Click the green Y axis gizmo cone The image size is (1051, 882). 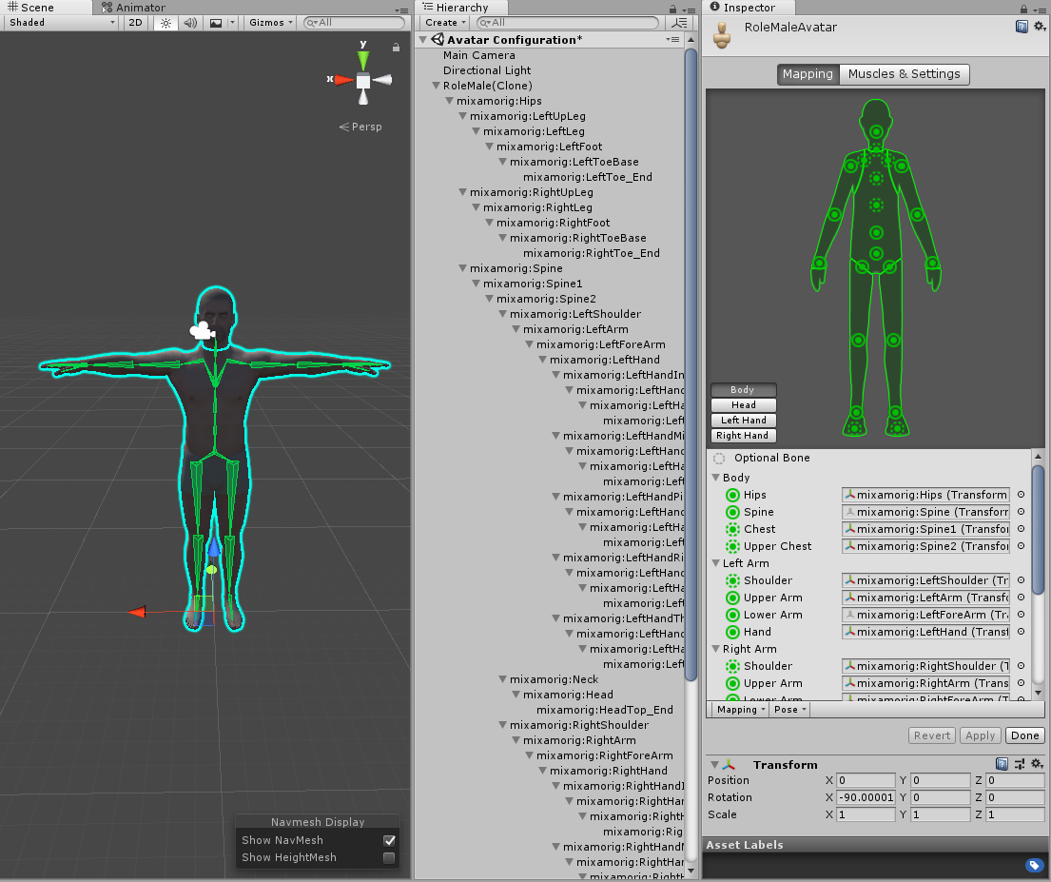click(x=362, y=59)
